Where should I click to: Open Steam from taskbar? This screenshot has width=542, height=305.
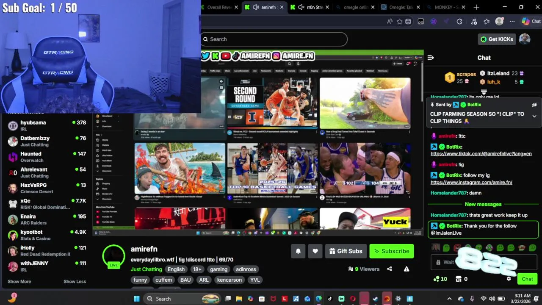pos(375,299)
